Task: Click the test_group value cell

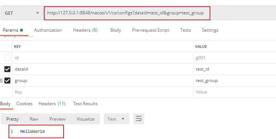Action: pyautogui.click(x=235, y=81)
